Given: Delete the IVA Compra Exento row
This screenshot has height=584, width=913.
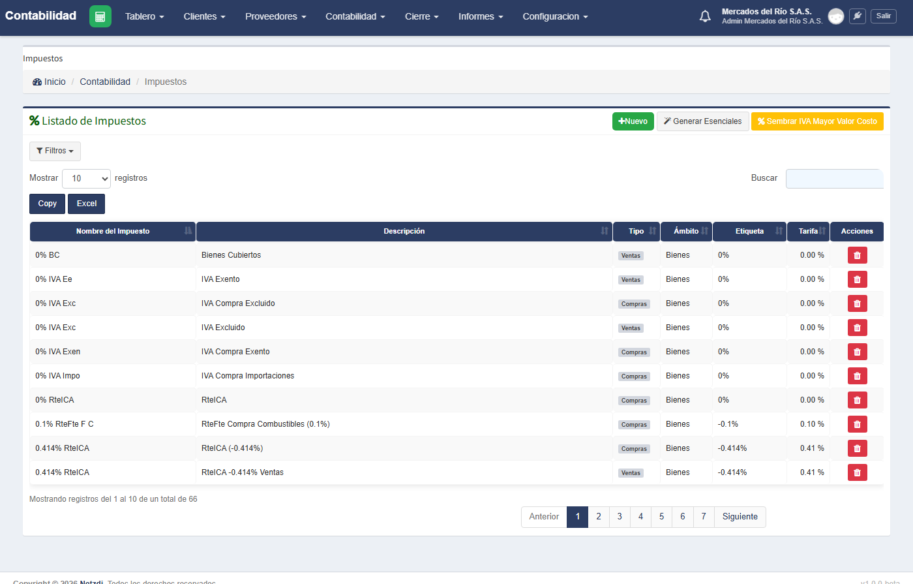Looking at the screenshot, I should coord(857,352).
